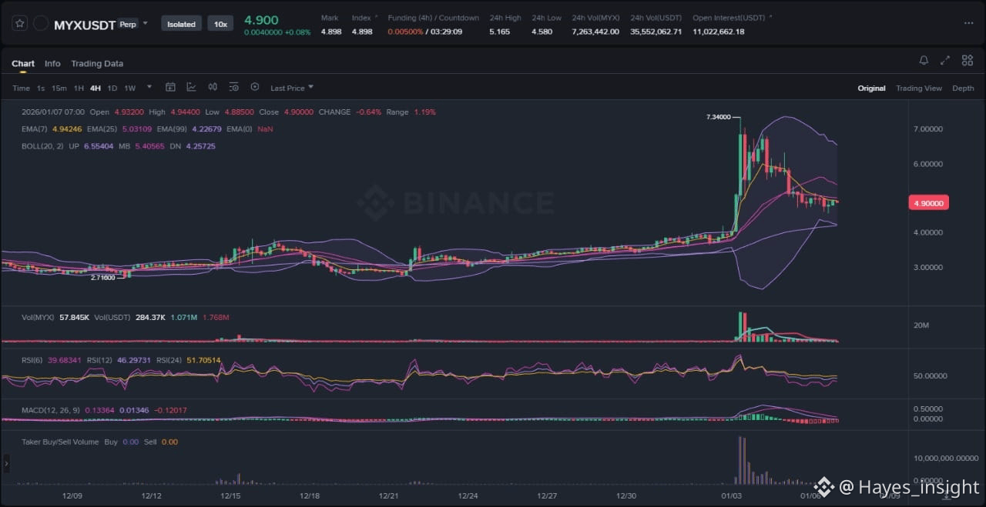Select the 1s interval
The width and height of the screenshot is (986, 507).
[41, 88]
